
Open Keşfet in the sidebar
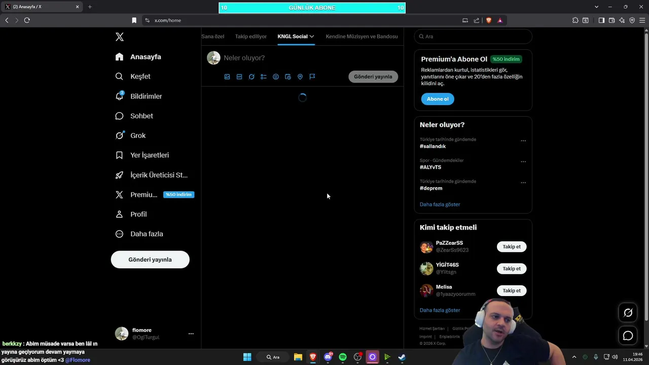133,77
